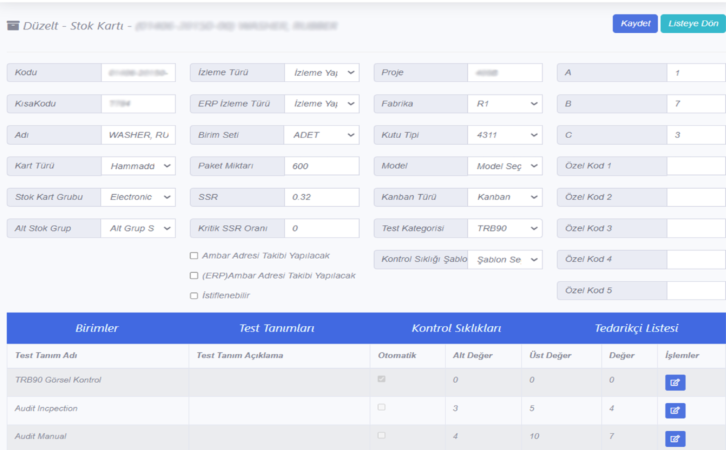
Task: Toggle (ERP)Ambar Adresi Takibi Yapılacak checkbox
Action: click(x=194, y=276)
